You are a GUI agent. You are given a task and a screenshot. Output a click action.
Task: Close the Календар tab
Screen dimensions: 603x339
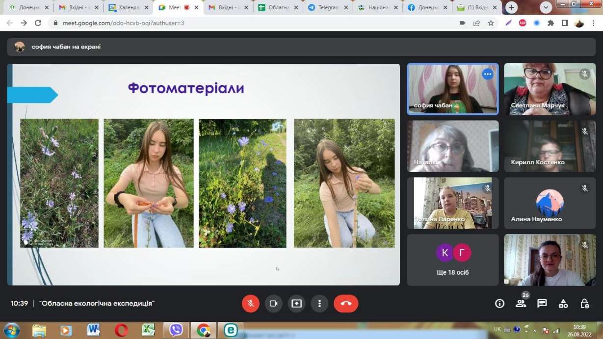146,8
